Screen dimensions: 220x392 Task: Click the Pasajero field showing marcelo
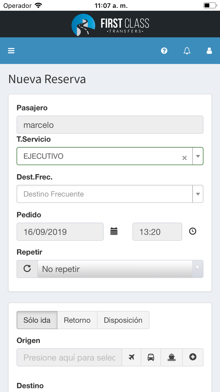[110, 125]
